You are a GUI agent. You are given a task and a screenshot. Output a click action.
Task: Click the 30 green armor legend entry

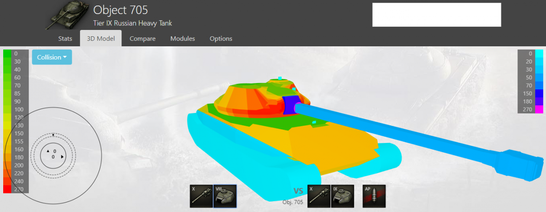click(15, 62)
